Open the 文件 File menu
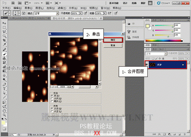This screenshot has height=137, width=191. coord(6,8)
